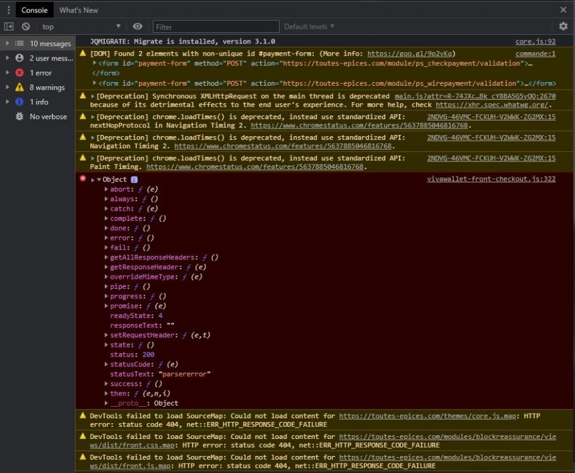
Task: Expand the 8 warnings sidebar group
Action: (x=7, y=88)
